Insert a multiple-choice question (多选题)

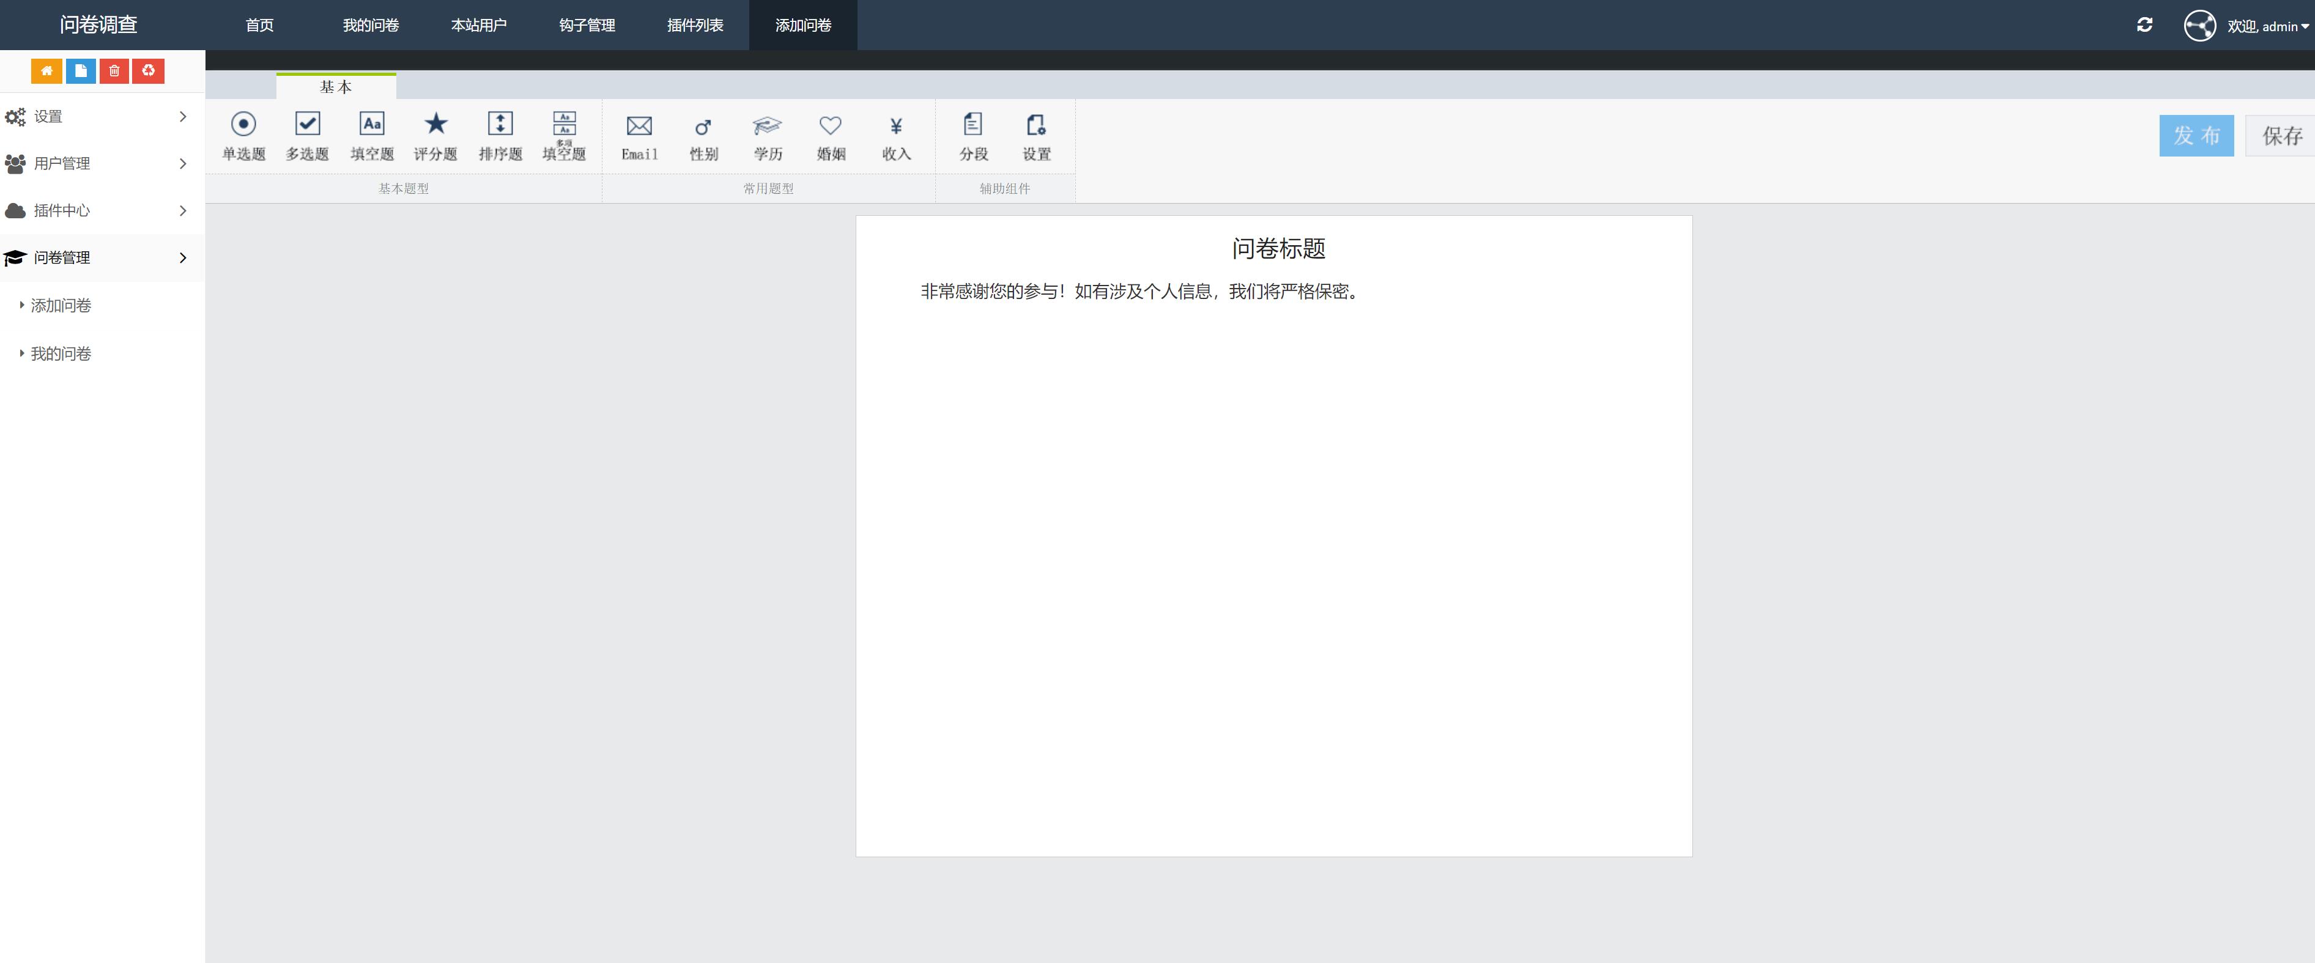(x=308, y=136)
